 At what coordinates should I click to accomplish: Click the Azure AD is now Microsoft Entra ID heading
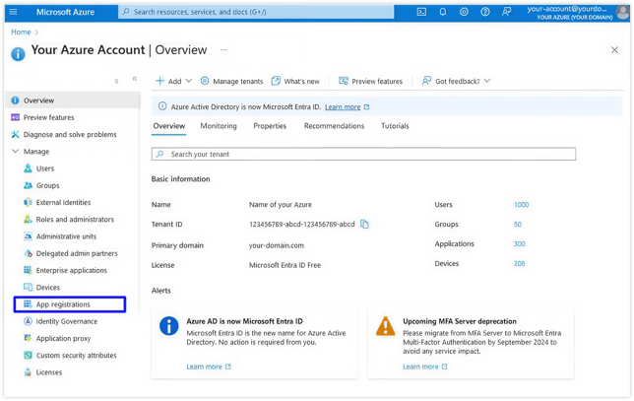pos(244,321)
